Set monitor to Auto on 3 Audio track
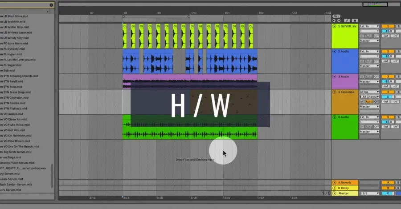Image resolution: width=401 pixels, height=209 pixels. click(368, 77)
